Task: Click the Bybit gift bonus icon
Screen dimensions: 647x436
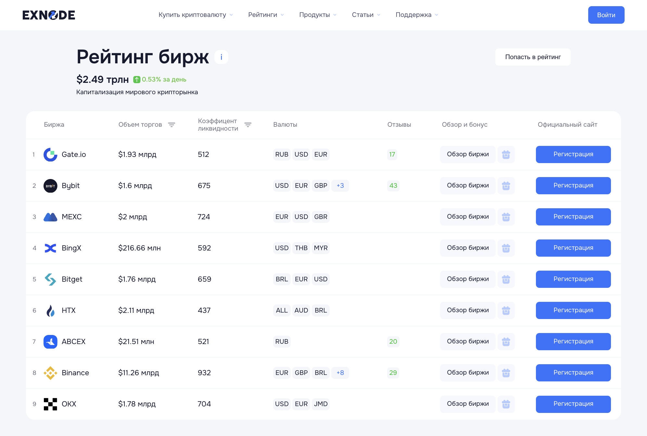Action: tap(506, 186)
